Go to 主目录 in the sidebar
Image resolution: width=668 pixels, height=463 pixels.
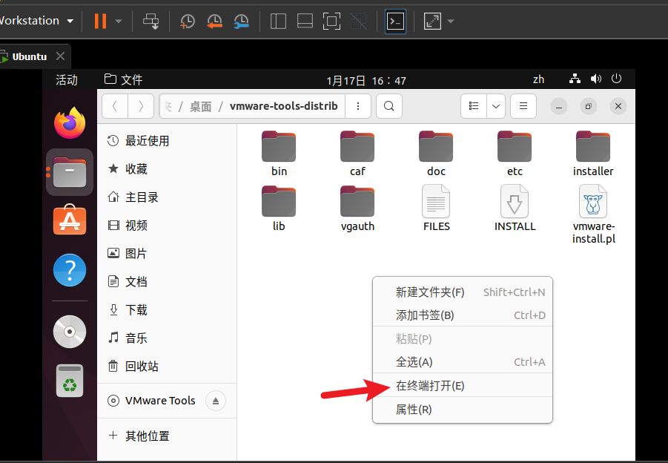pyautogui.click(x=167, y=197)
